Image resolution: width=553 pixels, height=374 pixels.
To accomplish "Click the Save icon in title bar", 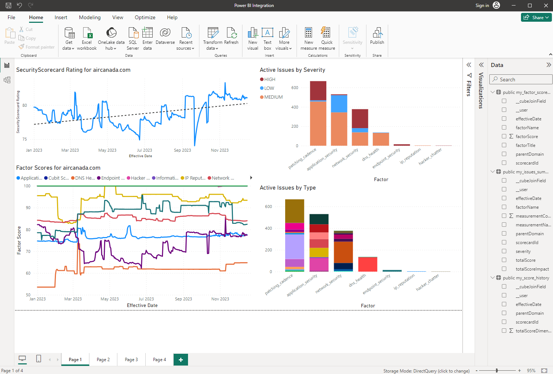I will pyautogui.click(x=8, y=5).
